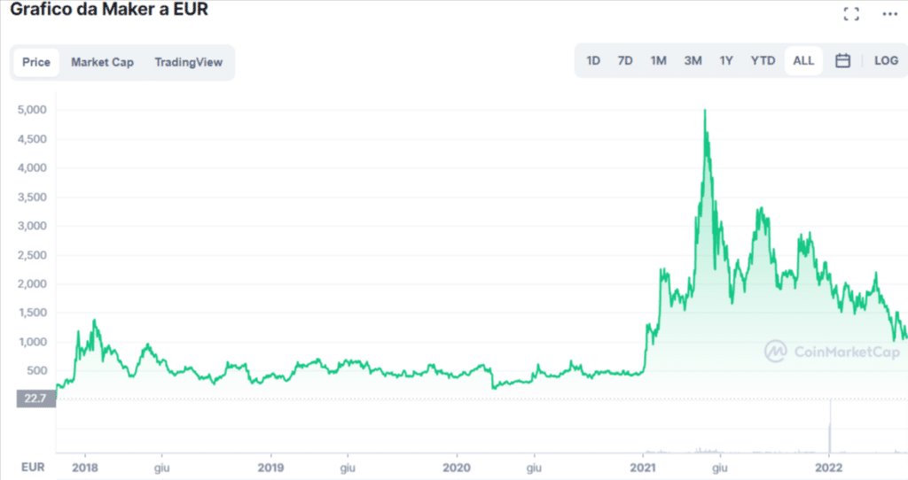
Task: Set chart range to 7D
Action: click(x=625, y=61)
